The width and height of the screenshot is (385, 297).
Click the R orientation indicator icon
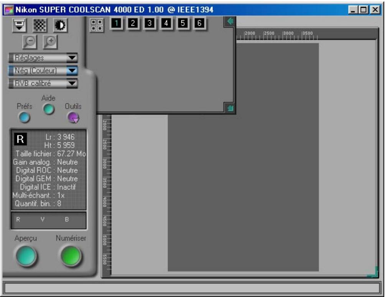pos(20,139)
